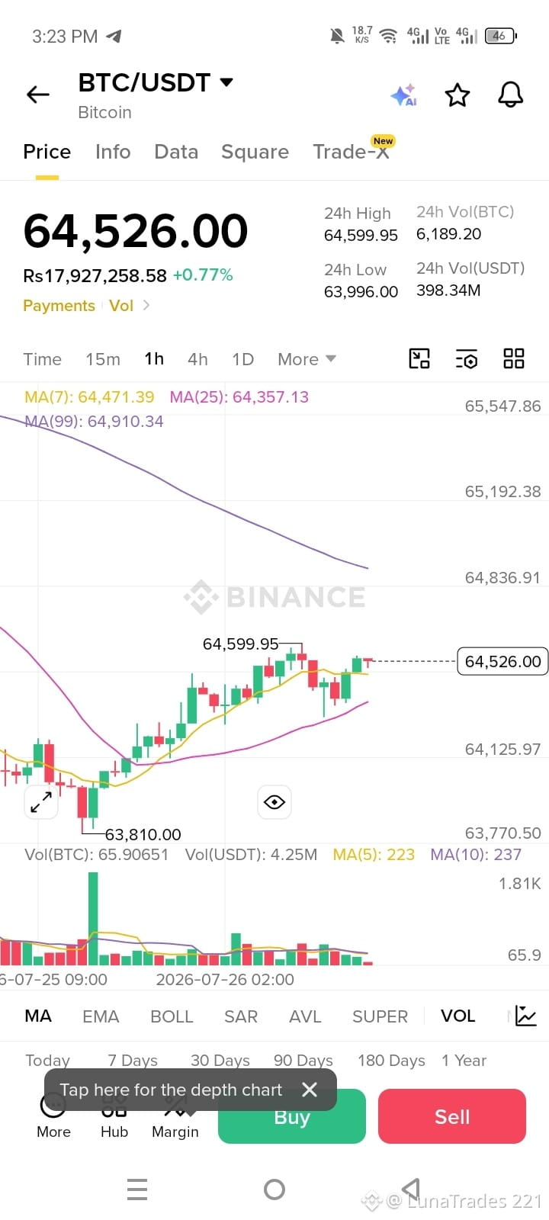
Task: Tap the 24h Low value 63,996.00
Action: 361,292
